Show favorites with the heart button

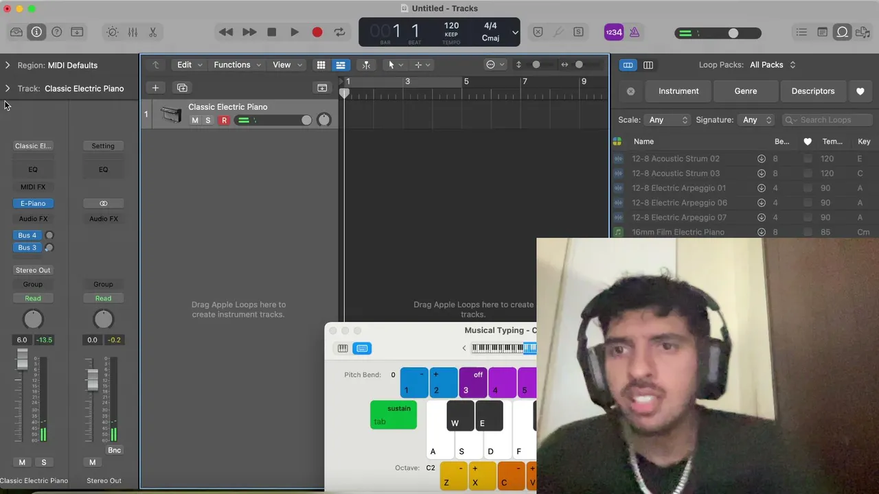pyautogui.click(x=860, y=91)
